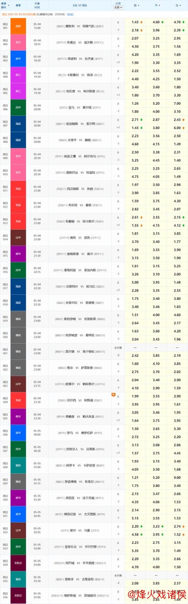Select handicap -2 win odds 2.42 in match 021
This screenshot has width=188, height=604.
tap(135, 355)
